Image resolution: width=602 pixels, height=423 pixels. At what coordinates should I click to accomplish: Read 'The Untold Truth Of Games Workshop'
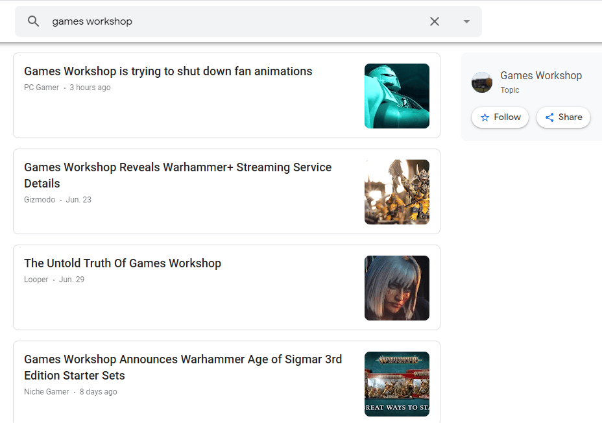[x=123, y=263]
